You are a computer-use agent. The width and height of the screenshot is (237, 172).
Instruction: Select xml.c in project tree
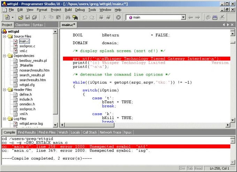pos(23,51)
